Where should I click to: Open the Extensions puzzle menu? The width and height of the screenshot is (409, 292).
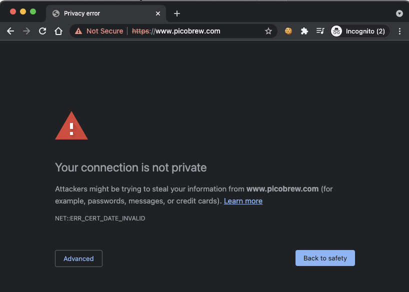click(x=304, y=31)
